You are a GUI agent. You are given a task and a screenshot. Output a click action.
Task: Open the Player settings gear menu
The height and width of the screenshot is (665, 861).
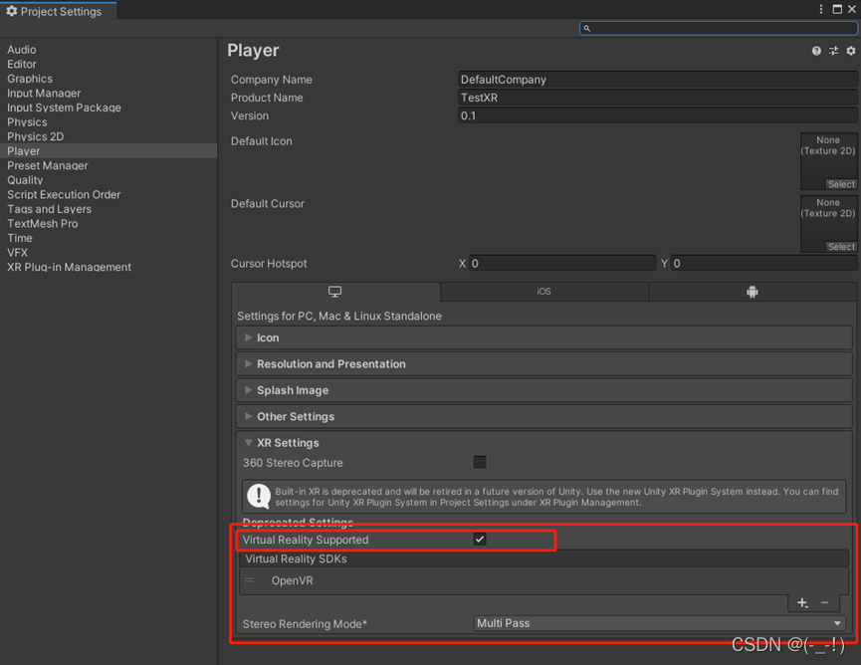coord(851,51)
